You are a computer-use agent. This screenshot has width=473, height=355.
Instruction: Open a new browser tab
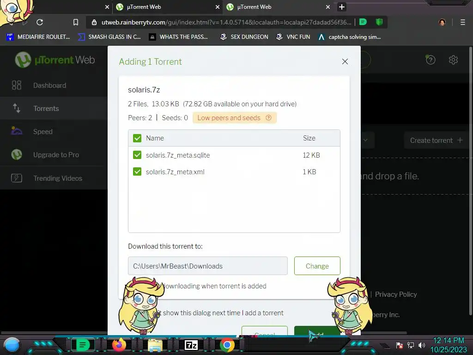[x=341, y=7]
